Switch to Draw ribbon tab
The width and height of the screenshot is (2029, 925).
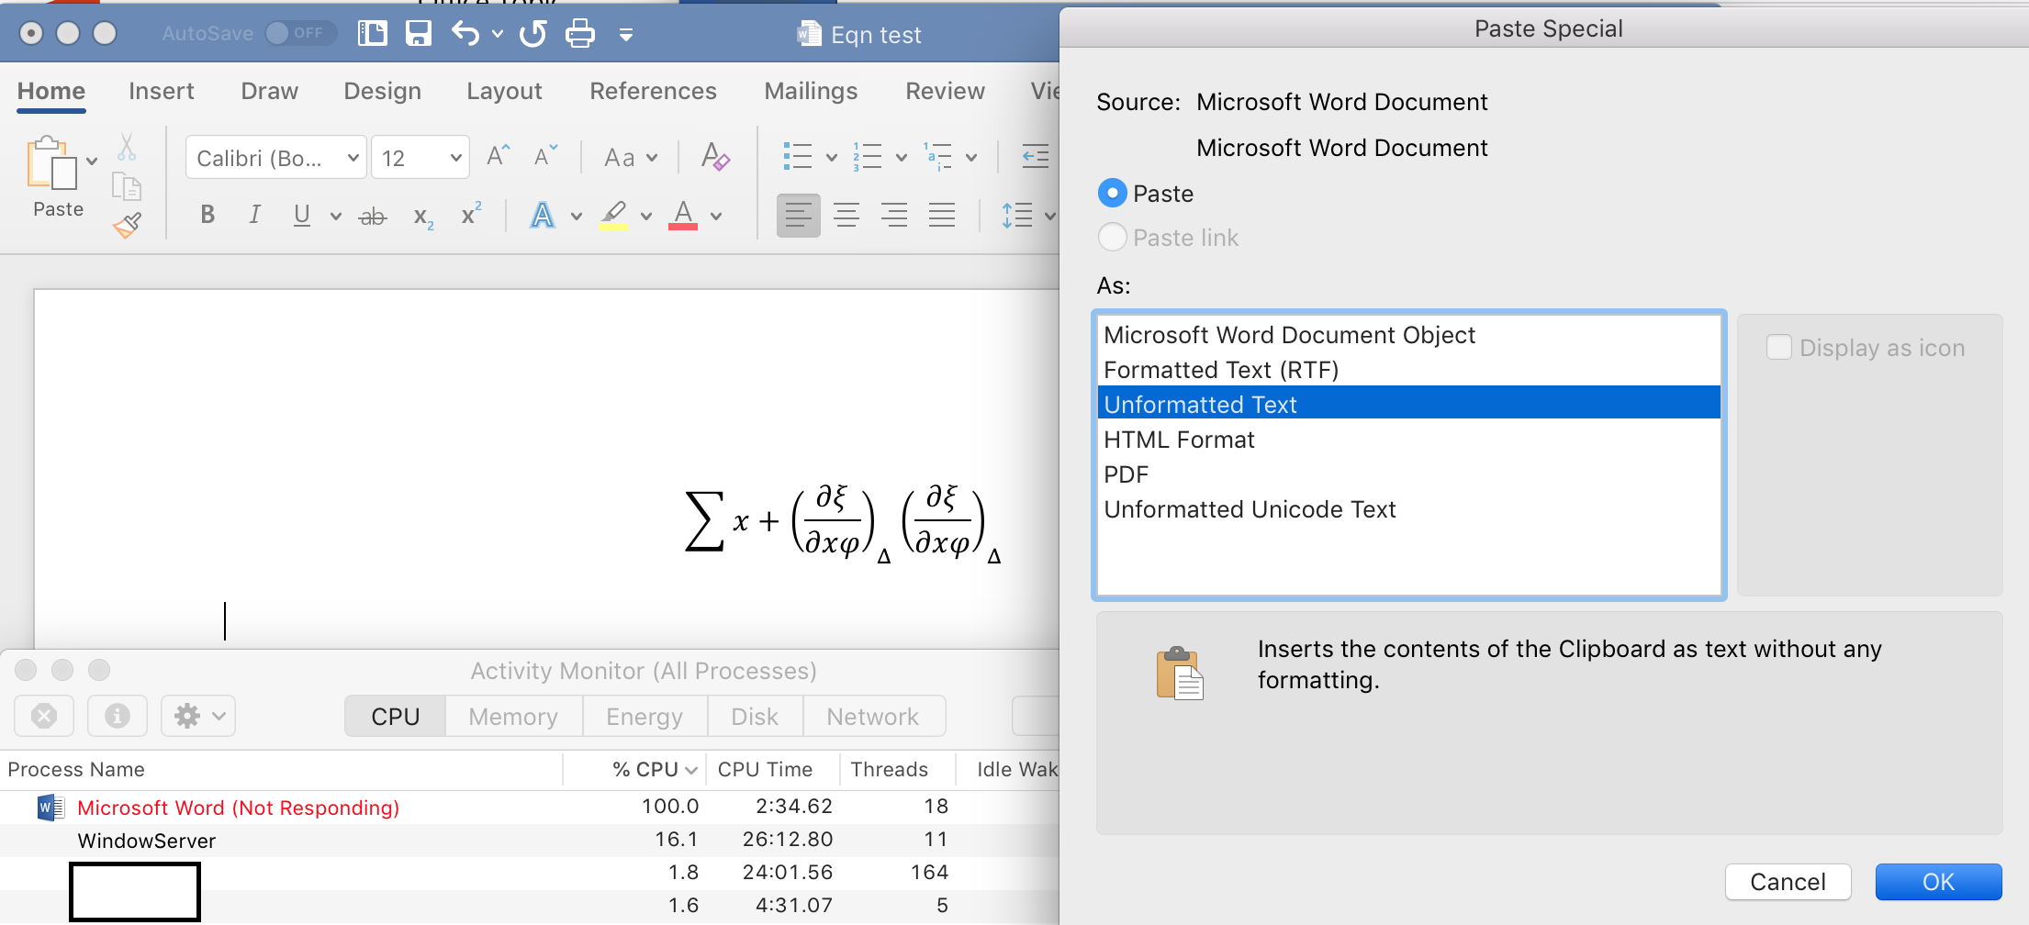269,91
